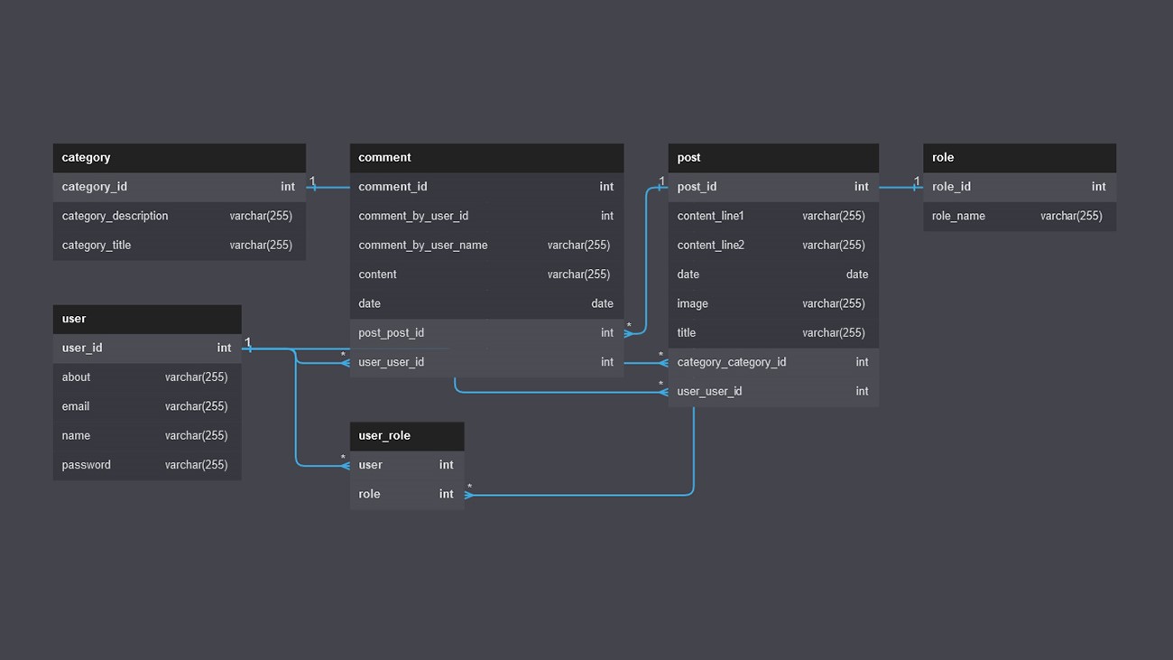
Task: Click the role_id primary key row
Action: coord(1020,187)
